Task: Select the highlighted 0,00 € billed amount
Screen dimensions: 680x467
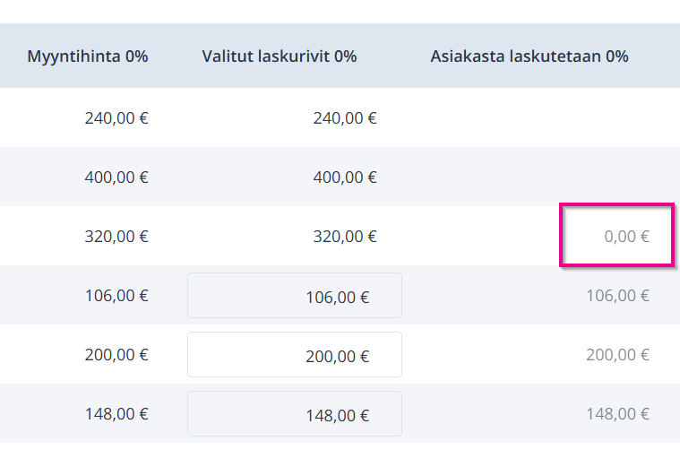Action: click(626, 237)
